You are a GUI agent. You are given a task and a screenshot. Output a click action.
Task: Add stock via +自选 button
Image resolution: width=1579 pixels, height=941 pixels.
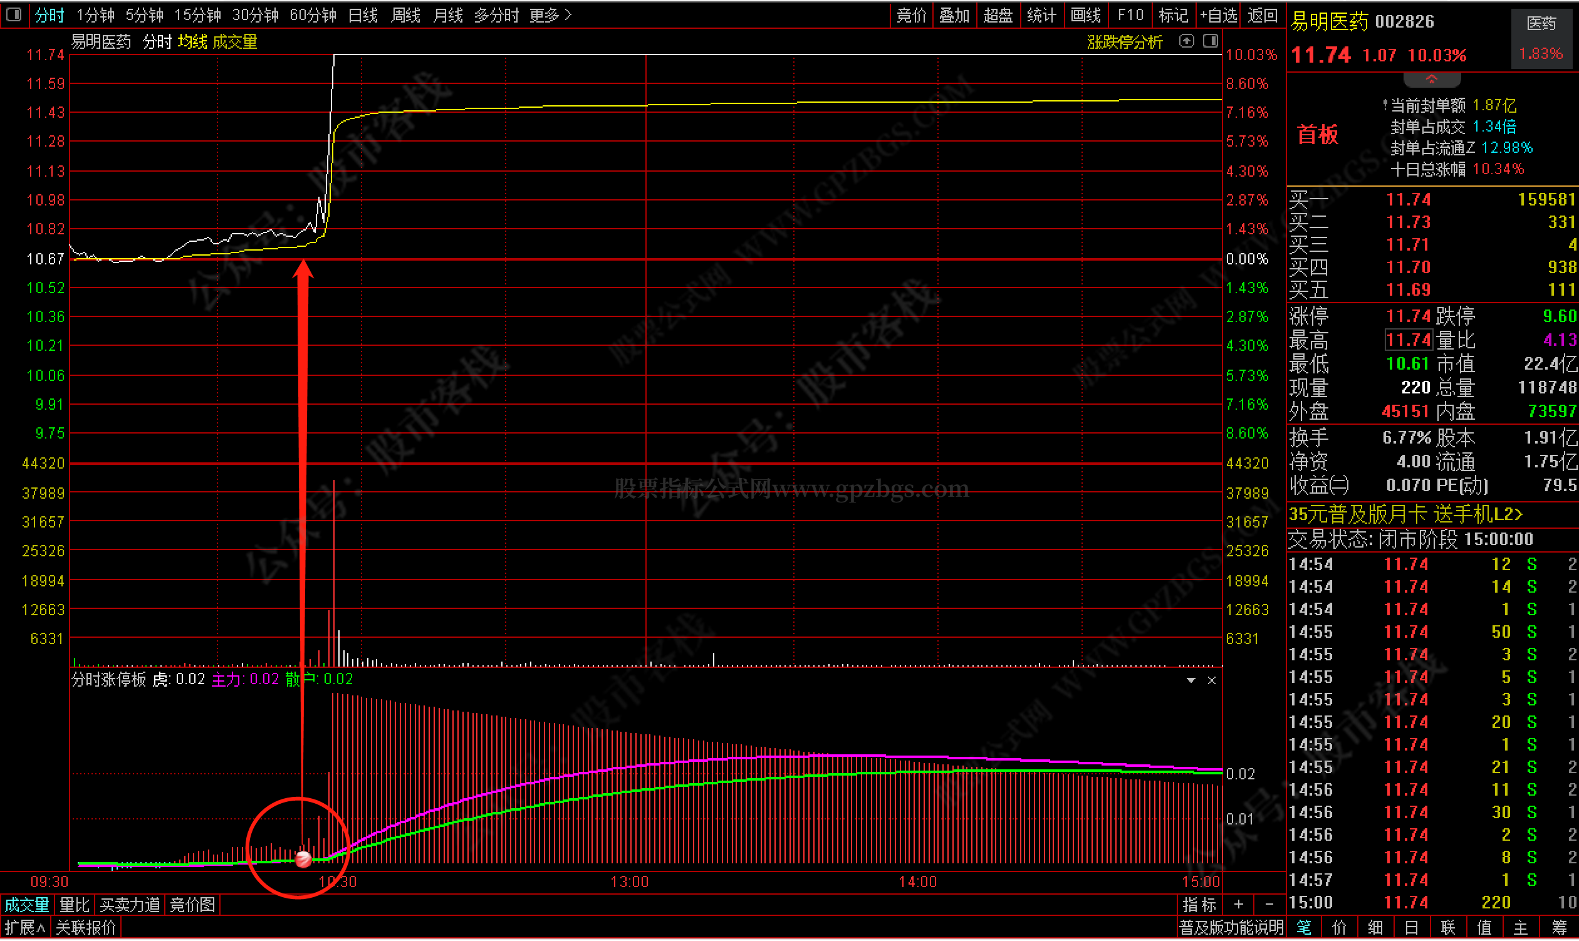(x=1218, y=14)
